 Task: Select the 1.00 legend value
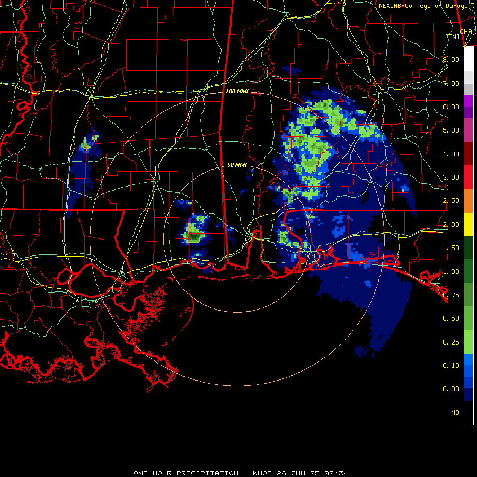pos(451,272)
